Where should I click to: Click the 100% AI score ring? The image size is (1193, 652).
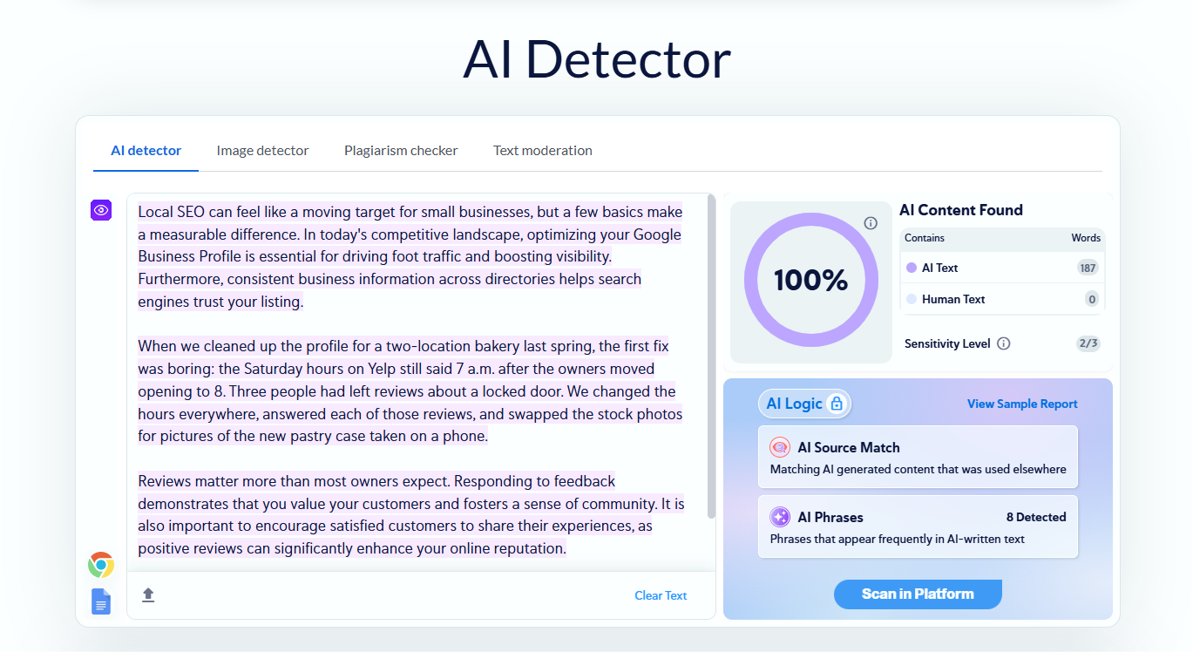810,280
